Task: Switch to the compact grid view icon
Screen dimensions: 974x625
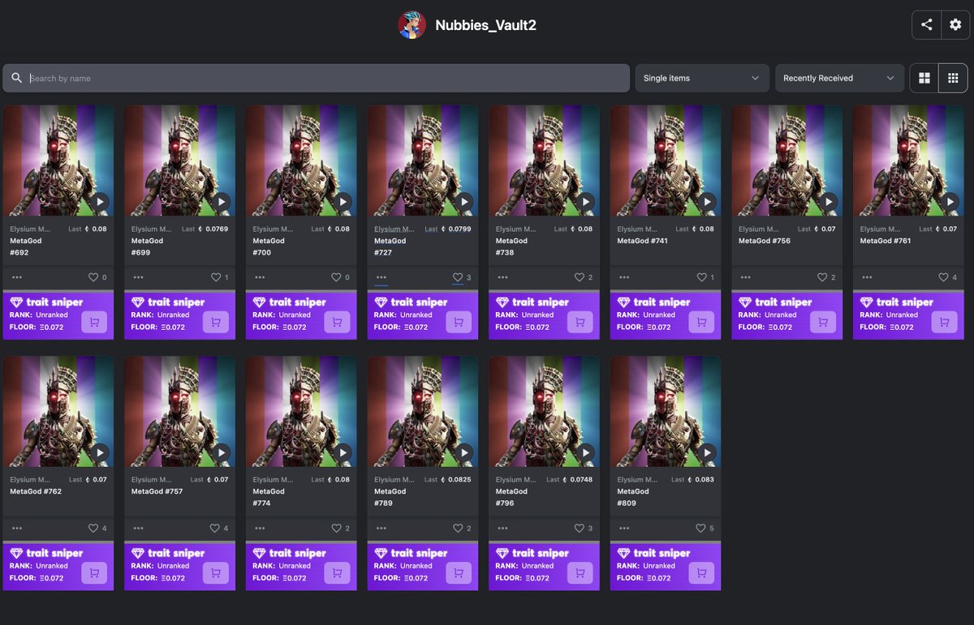Action: pyautogui.click(x=953, y=78)
